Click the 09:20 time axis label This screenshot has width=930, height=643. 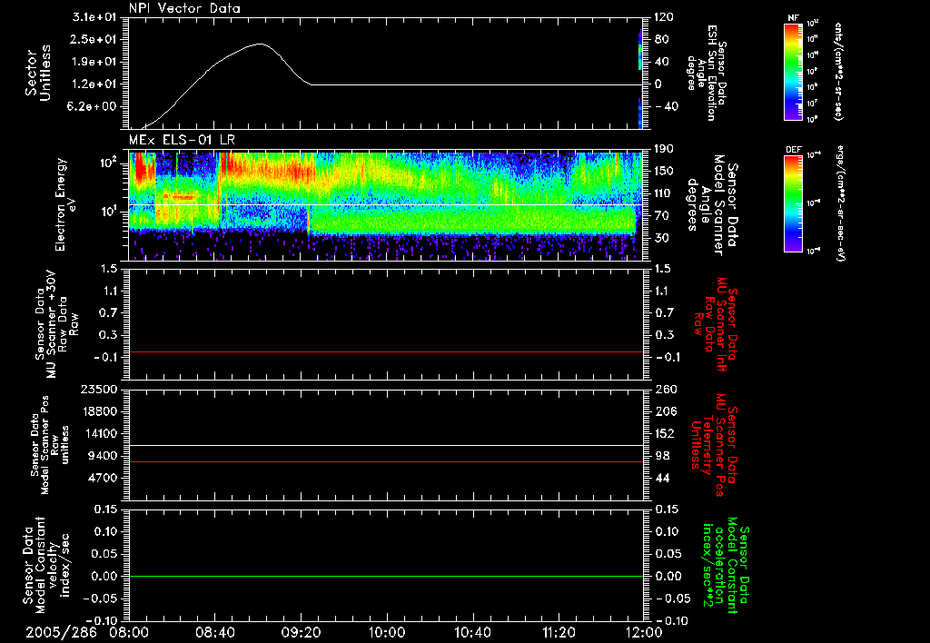click(x=301, y=630)
